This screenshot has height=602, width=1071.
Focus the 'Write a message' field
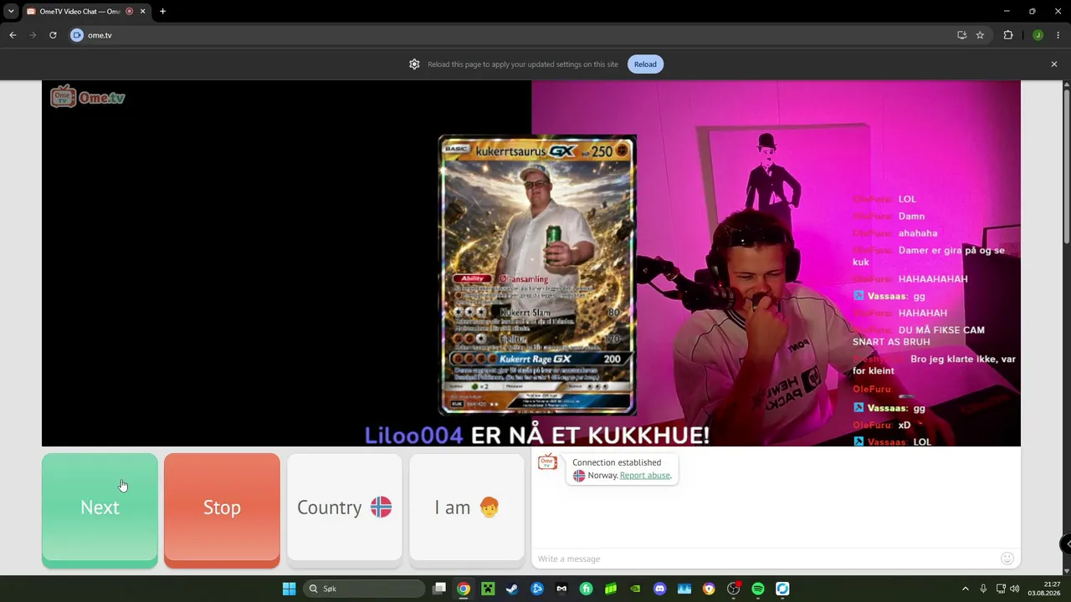[766, 559]
